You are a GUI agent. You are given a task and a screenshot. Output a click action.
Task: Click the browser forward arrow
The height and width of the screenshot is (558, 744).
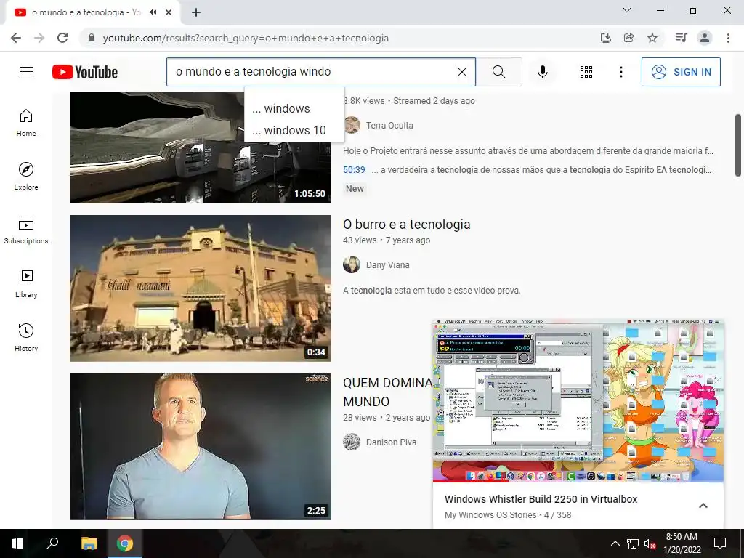coord(39,38)
